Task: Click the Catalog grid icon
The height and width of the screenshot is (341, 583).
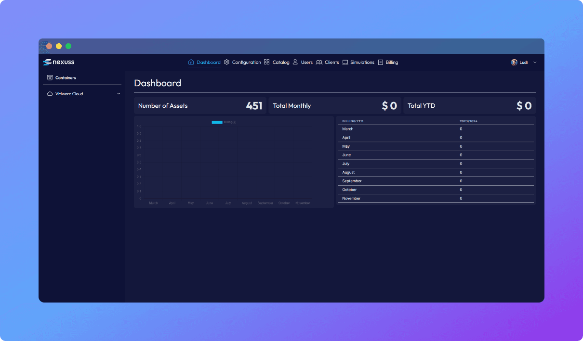Action: 266,62
